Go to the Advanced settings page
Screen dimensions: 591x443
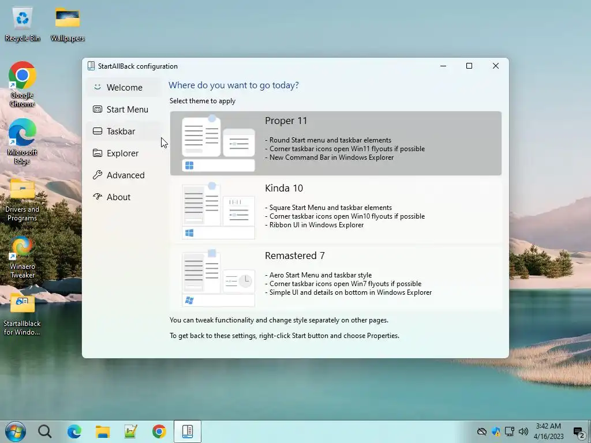point(124,175)
